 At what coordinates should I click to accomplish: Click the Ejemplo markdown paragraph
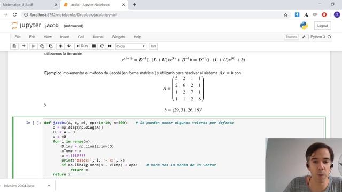(143, 73)
